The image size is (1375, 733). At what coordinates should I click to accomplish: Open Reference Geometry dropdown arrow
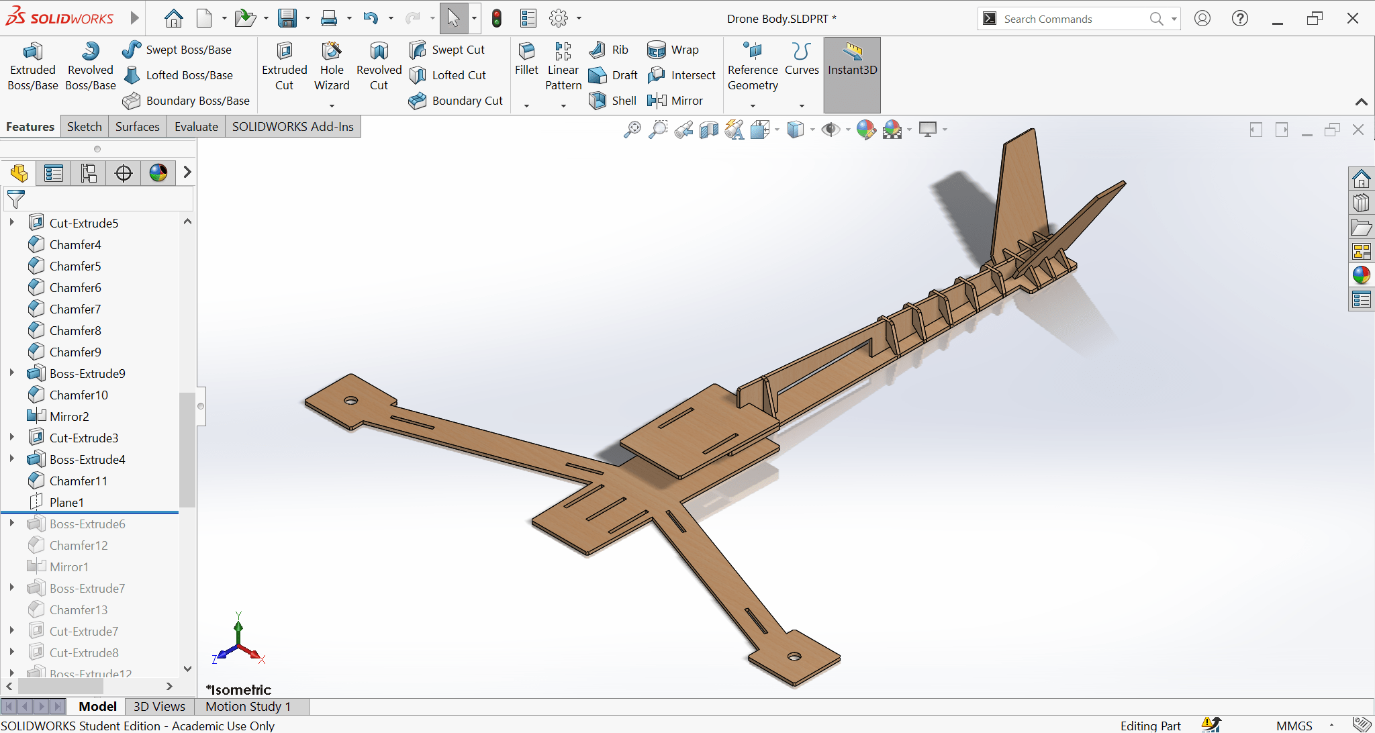753,105
